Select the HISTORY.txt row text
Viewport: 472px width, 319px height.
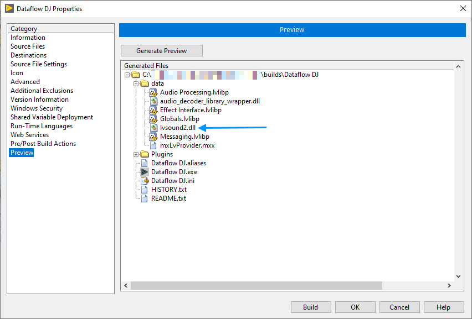pyautogui.click(x=169, y=190)
